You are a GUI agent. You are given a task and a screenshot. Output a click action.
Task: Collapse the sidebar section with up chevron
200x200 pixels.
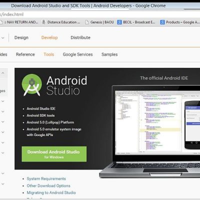[x=3, y=73]
